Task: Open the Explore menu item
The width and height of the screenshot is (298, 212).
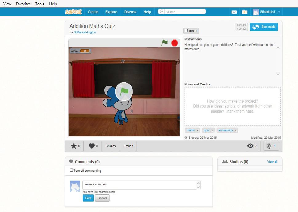Action: [x=111, y=12]
